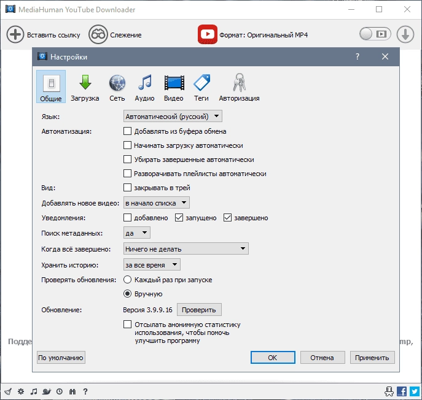
Task: Click the bottom bar binoculars icon
Action: tap(72, 391)
